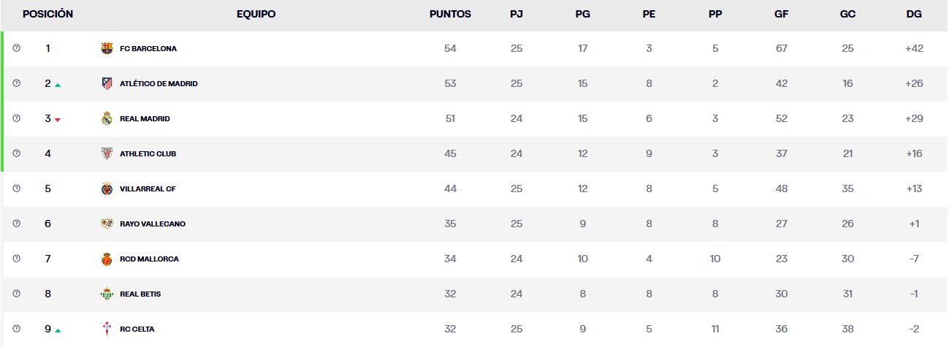Image resolution: width=949 pixels, height=347 pixels.
Task: Click the RC Celta crest icon
Action: pyautogui.click(x=107, y=329)
